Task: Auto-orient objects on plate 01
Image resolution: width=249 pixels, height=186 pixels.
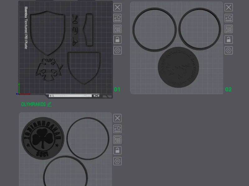Action: pyautogui.click(x=117, y=18)
